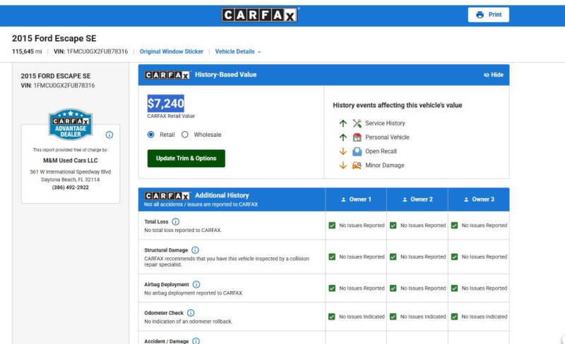The height and width of the screenshot is (344, 565).
Task: Click the Owner 3 person icon
Action: point(466,199)
